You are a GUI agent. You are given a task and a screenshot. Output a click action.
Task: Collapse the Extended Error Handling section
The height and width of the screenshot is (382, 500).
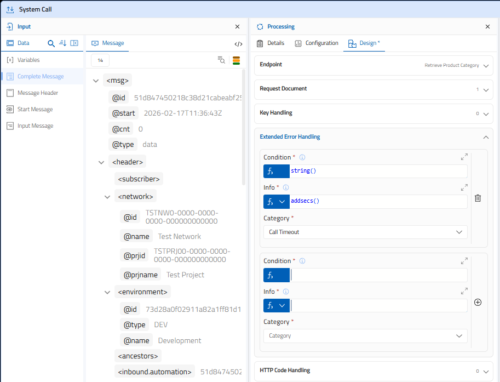click(x=486, y=137)
